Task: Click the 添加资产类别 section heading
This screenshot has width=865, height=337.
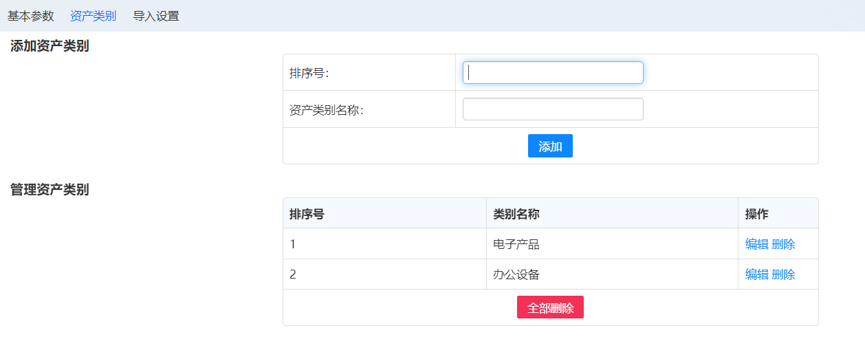Action: click(50, 47)
